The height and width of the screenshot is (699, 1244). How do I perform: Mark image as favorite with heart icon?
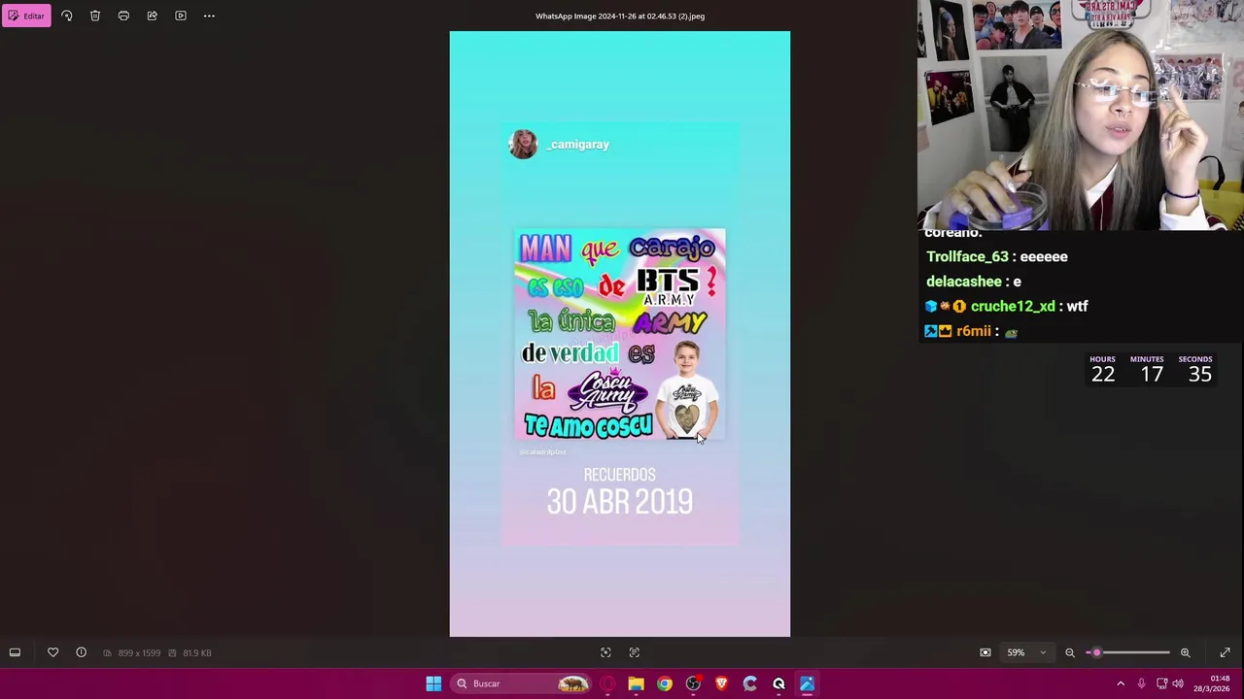[x=53, y=652]
